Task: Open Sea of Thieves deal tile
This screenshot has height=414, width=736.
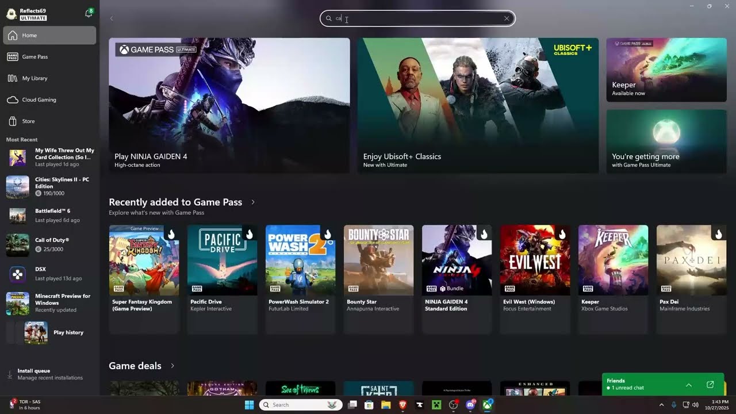Action: [x=301, y=388]
